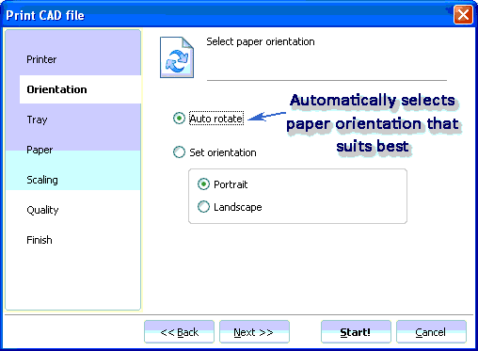The width and height of the screenshot is (478, 351).
Task: Open the Printer step in sidebar
Action: pos(41,59)
